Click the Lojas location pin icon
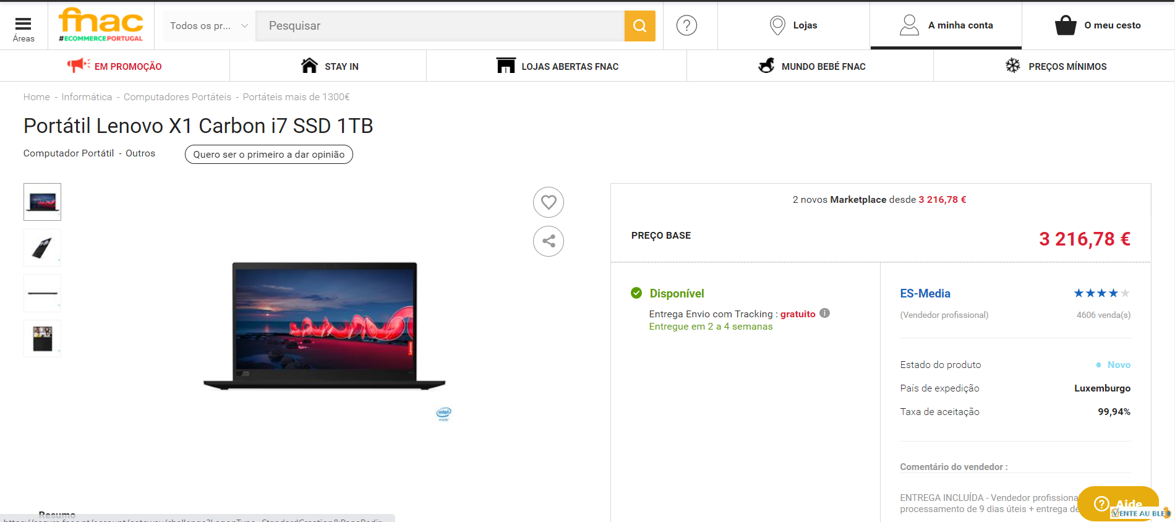 click(x=777, y=25)
